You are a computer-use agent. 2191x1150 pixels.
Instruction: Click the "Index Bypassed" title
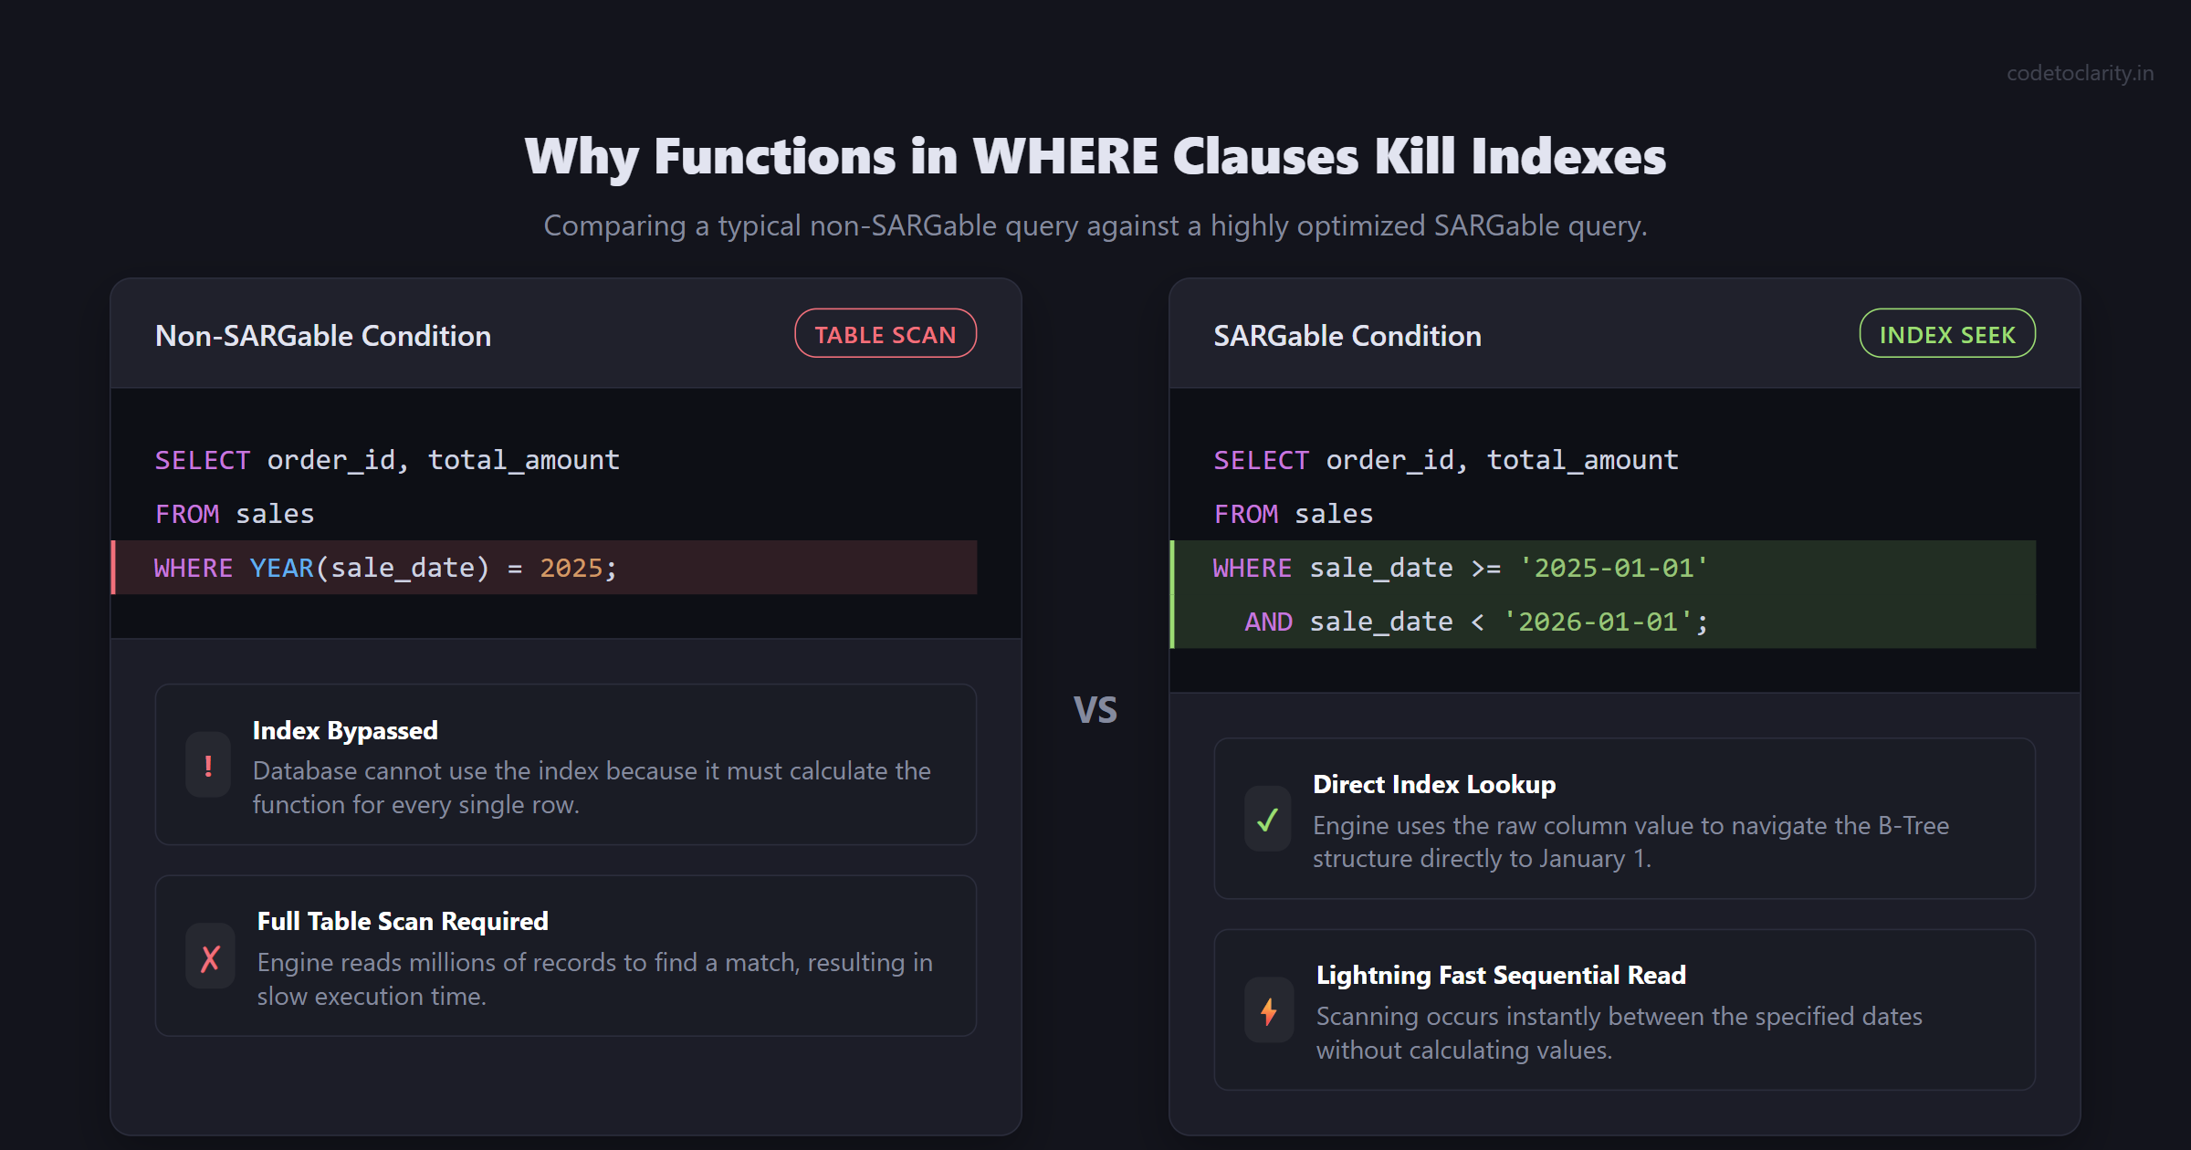[345, 730]
